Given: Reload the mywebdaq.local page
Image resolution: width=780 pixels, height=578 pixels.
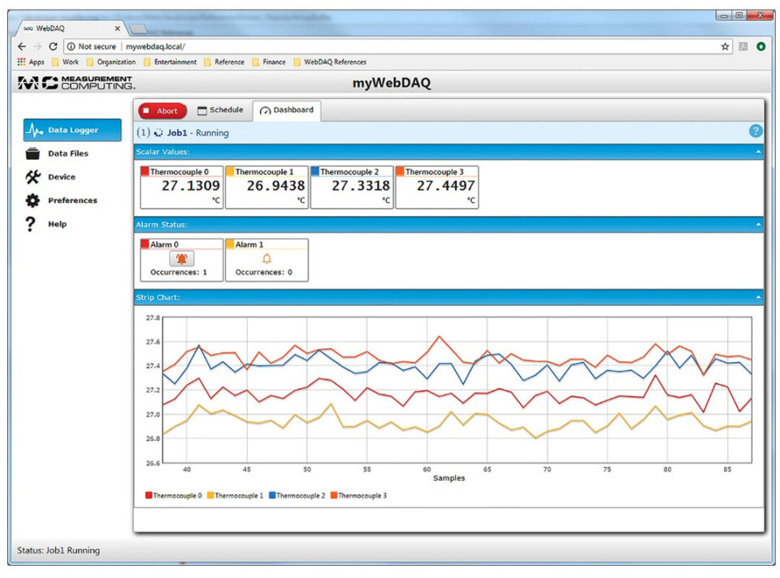Looking at the screenshot, I should [x=53, y=46].
